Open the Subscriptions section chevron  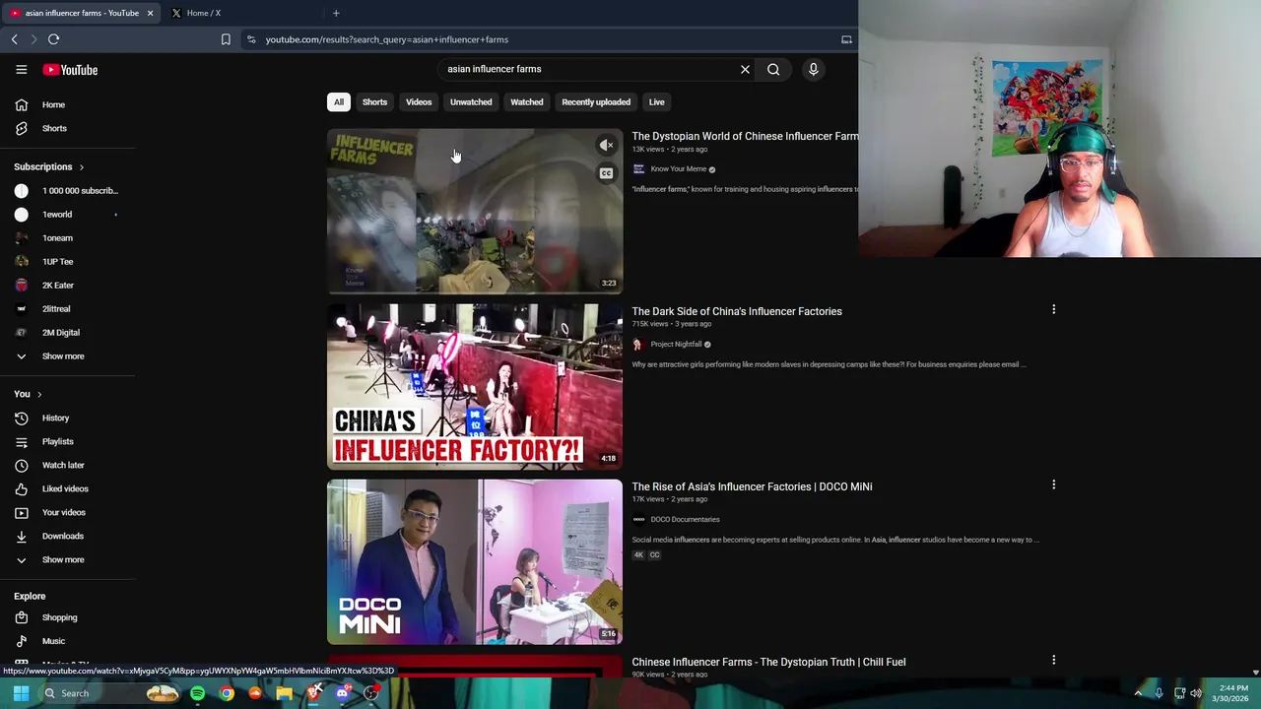point(81,167)
